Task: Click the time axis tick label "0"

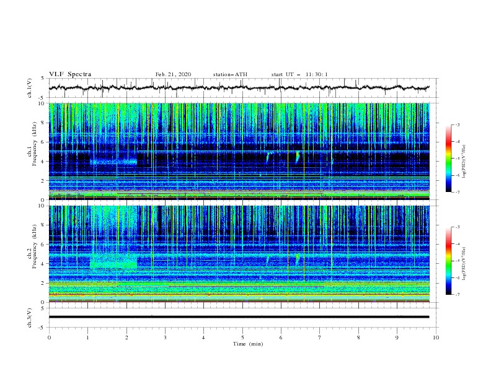Action: coord(49,338)
